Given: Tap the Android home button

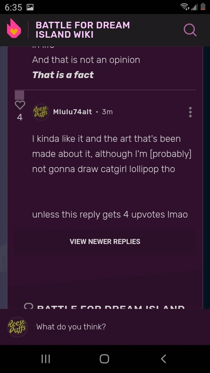Looking at the screenshot, I should (105, 359).
